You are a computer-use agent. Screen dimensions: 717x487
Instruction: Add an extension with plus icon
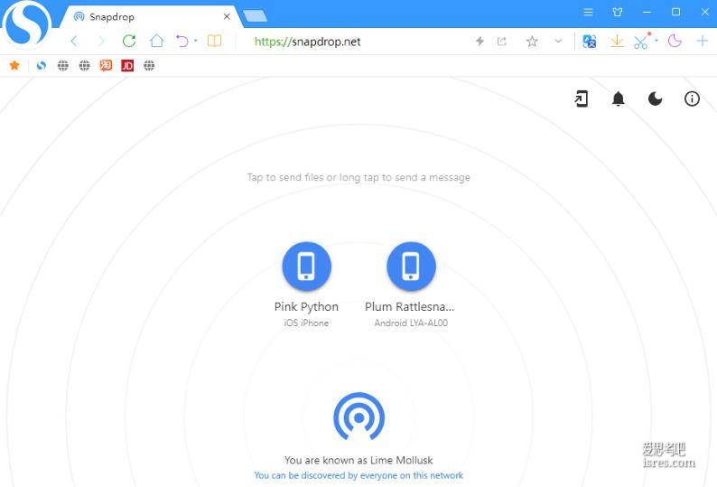click(x=703, y=42)
